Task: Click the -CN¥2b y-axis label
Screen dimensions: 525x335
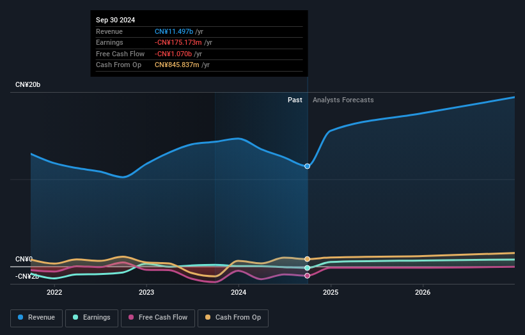Action: (27, 276)
